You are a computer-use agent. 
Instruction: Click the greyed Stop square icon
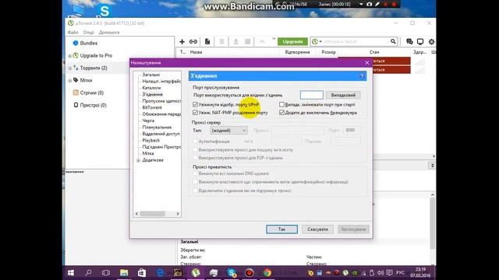(248, 41)
